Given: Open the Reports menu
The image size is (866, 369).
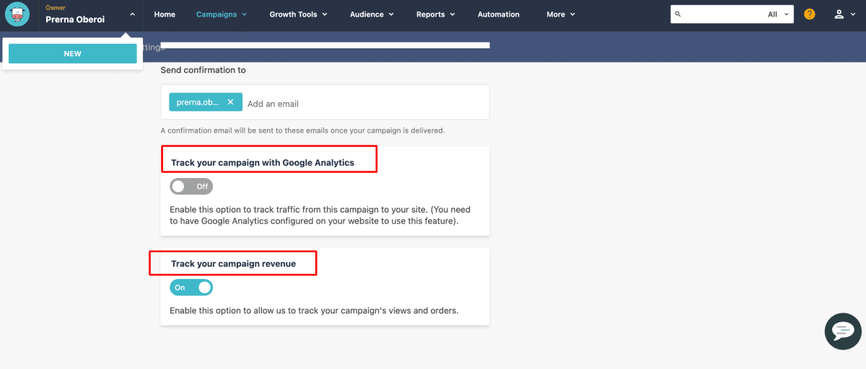Looking at the screenshot, I should tap(435, 14).
